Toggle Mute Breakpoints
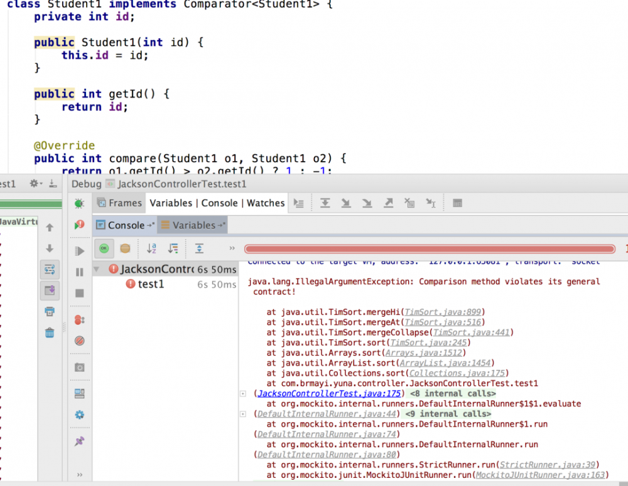Image resolution: width=628 pixels, height=486 pixels. [x=79, y=341]
